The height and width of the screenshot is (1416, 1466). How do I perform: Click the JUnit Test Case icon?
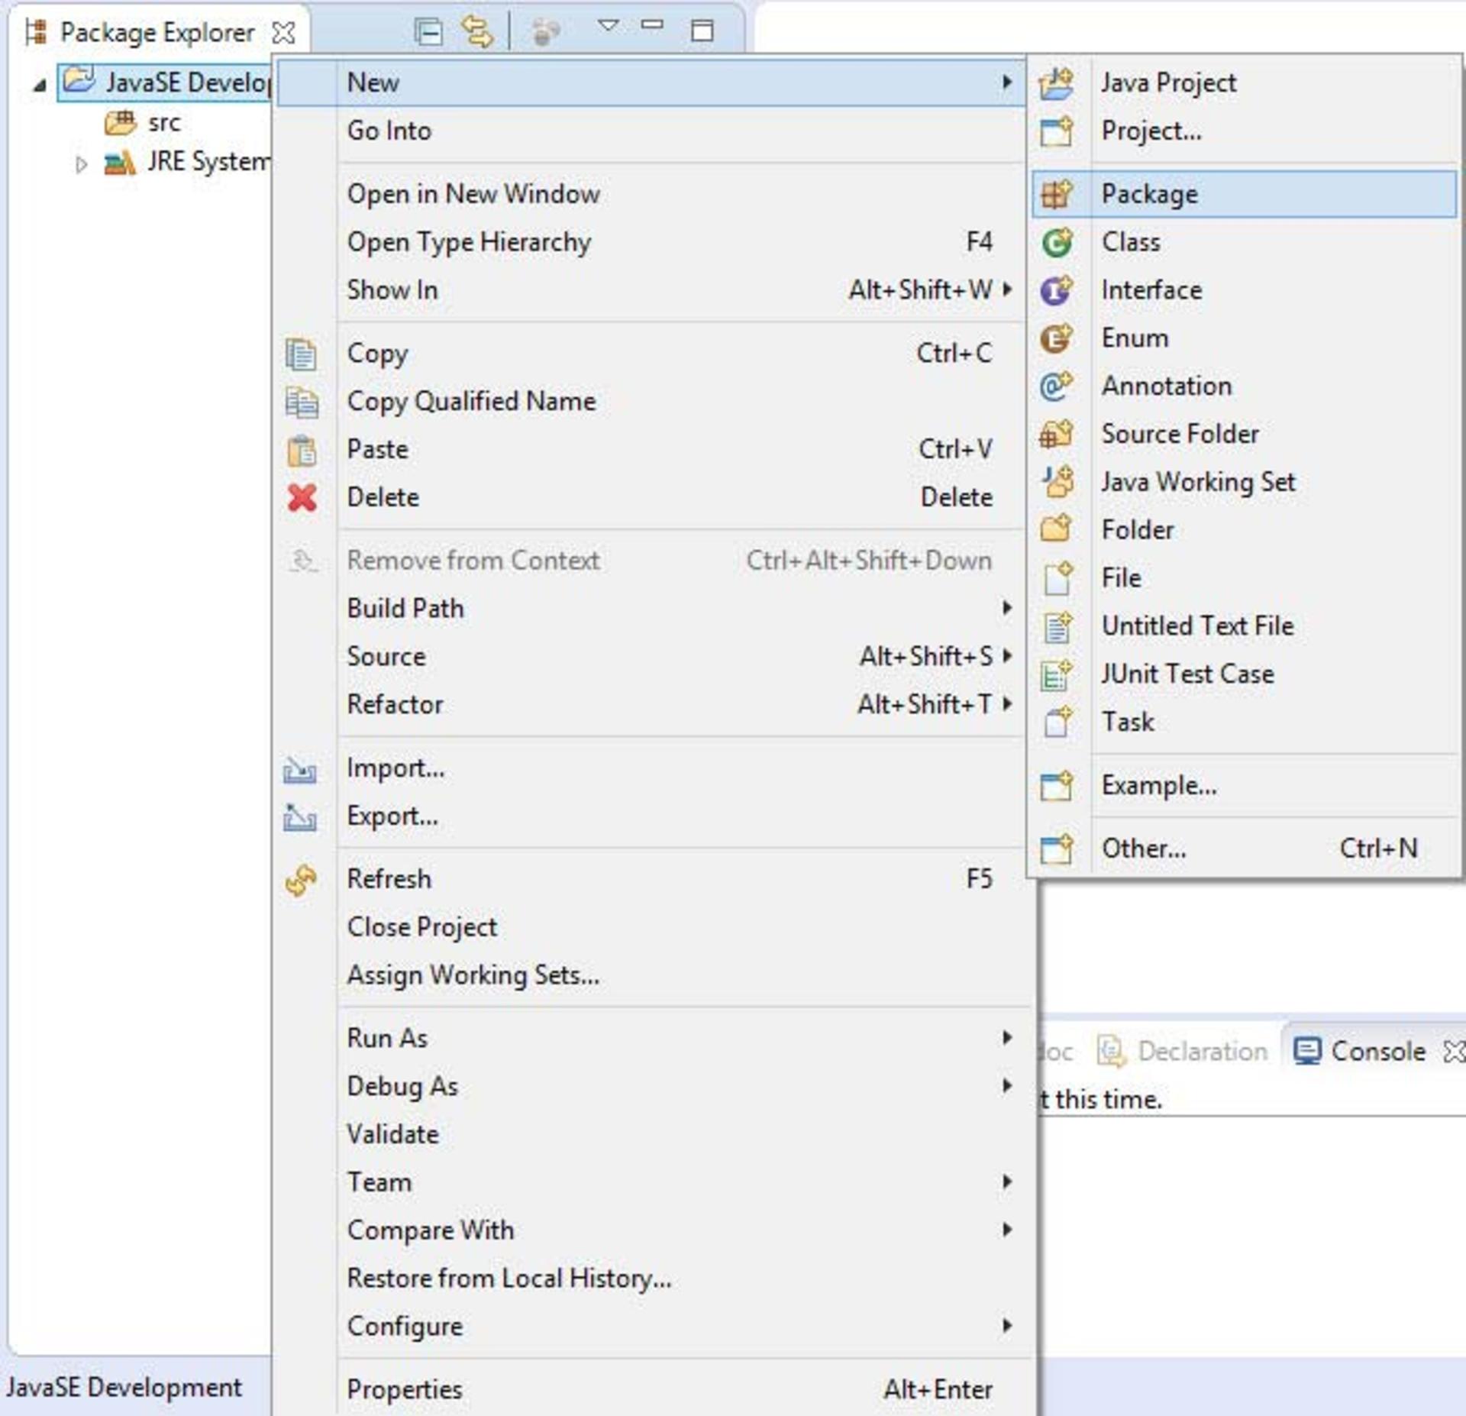coord(1057,674)
